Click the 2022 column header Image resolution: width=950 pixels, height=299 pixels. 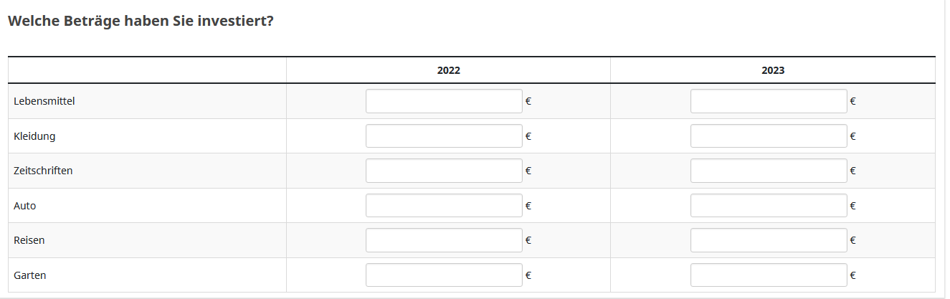tap(448, 70)
